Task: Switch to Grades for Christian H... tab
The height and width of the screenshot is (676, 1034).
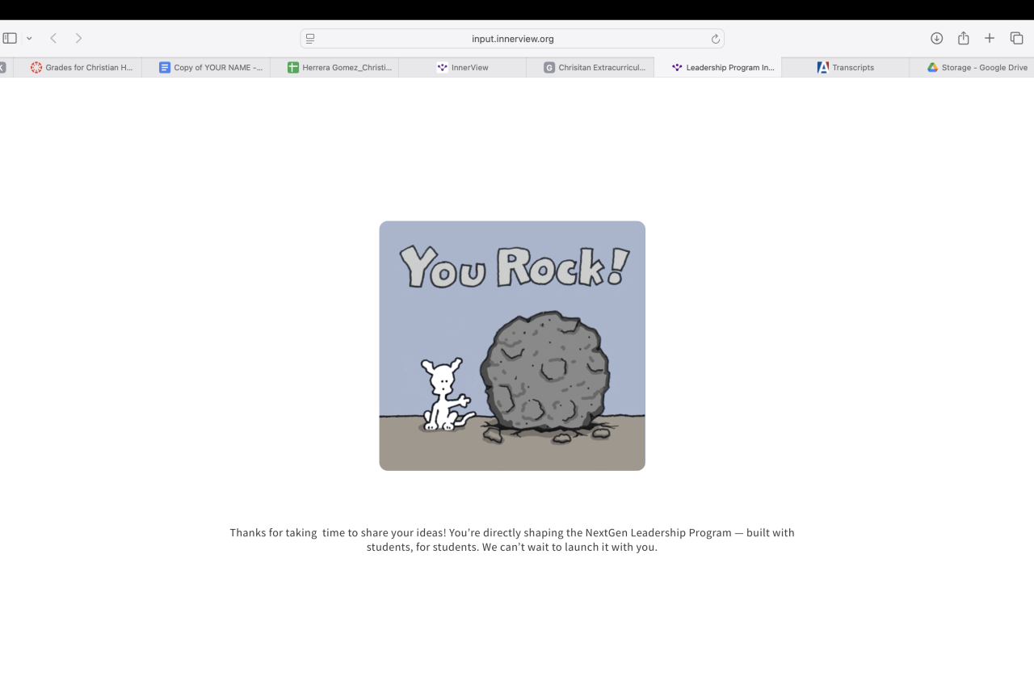Action: coord(78,68)
